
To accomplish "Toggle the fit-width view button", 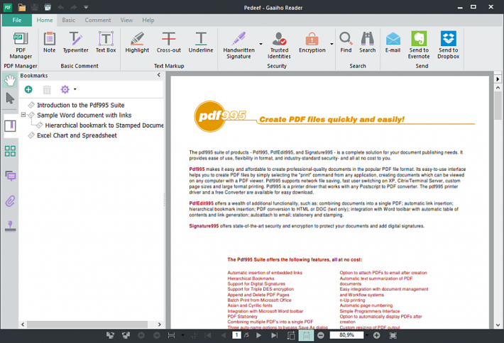I will click(306, 335).
